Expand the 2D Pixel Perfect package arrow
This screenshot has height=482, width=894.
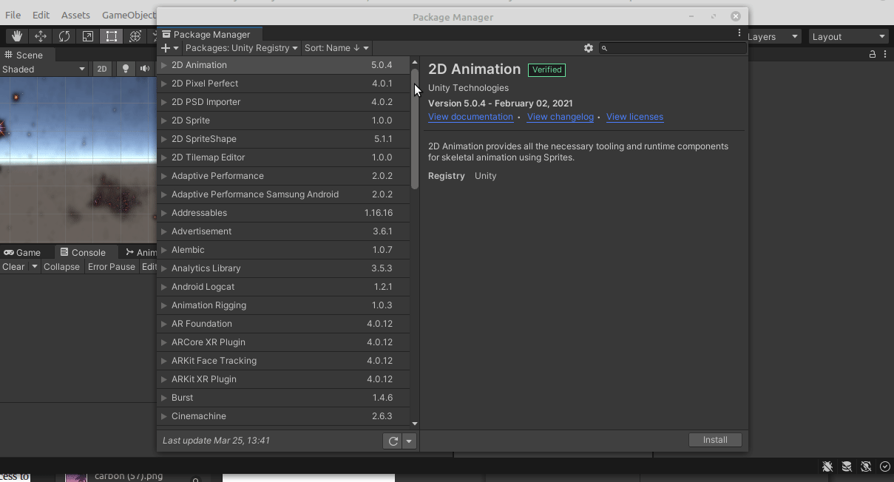(163, 84)
